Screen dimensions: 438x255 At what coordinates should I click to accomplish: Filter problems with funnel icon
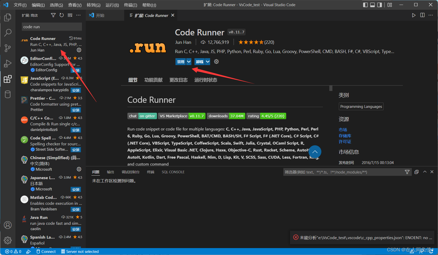(x=407, y=172)
